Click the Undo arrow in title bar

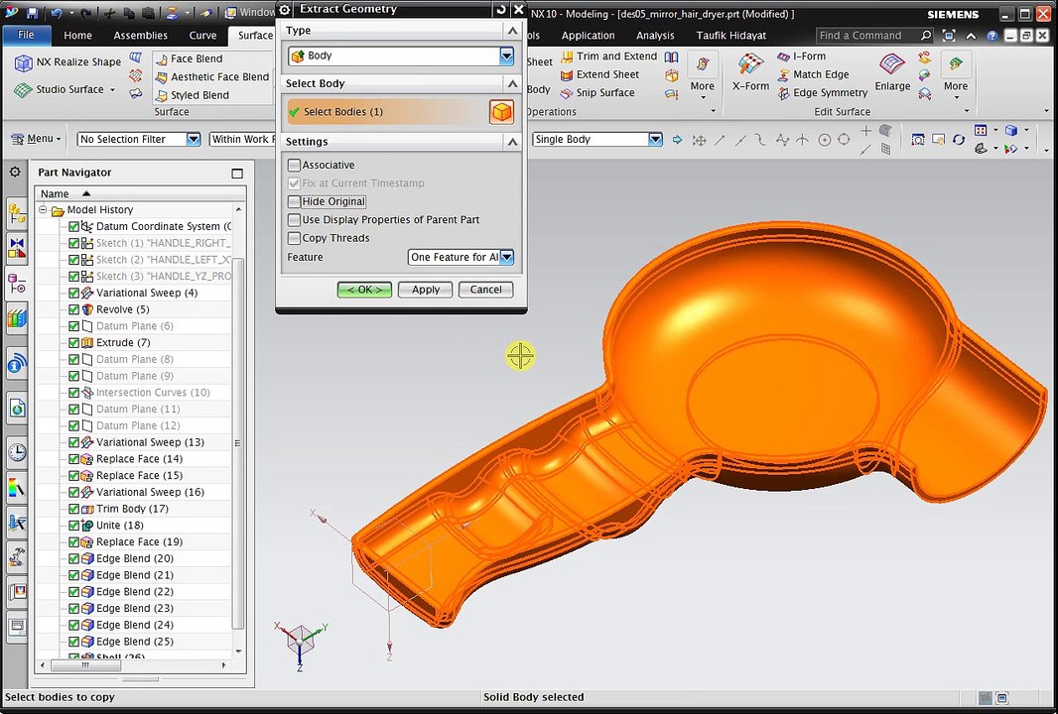[x=57, y=13]
